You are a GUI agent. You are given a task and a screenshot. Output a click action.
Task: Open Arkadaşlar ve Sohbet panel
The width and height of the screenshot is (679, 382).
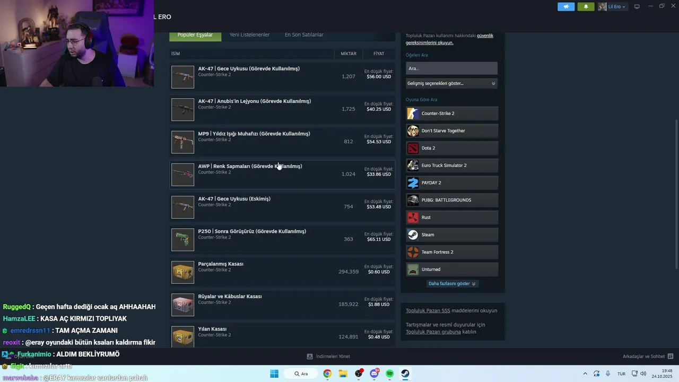coord(648,357)
